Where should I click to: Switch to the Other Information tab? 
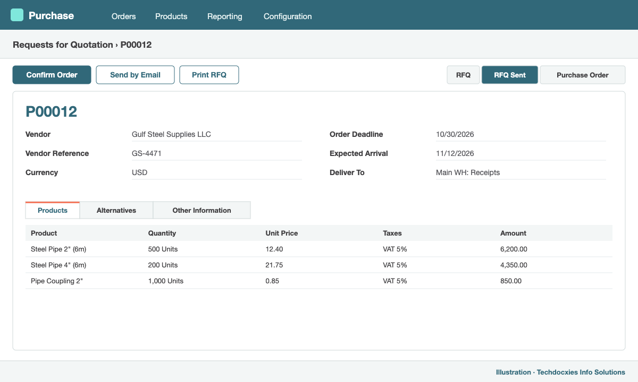click(x=202, y=210)
